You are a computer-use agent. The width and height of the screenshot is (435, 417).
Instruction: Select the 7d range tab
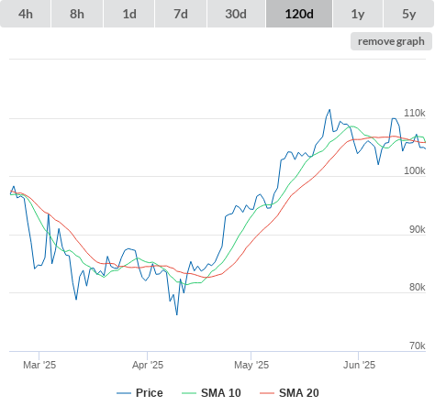click(x=181, y=14)
